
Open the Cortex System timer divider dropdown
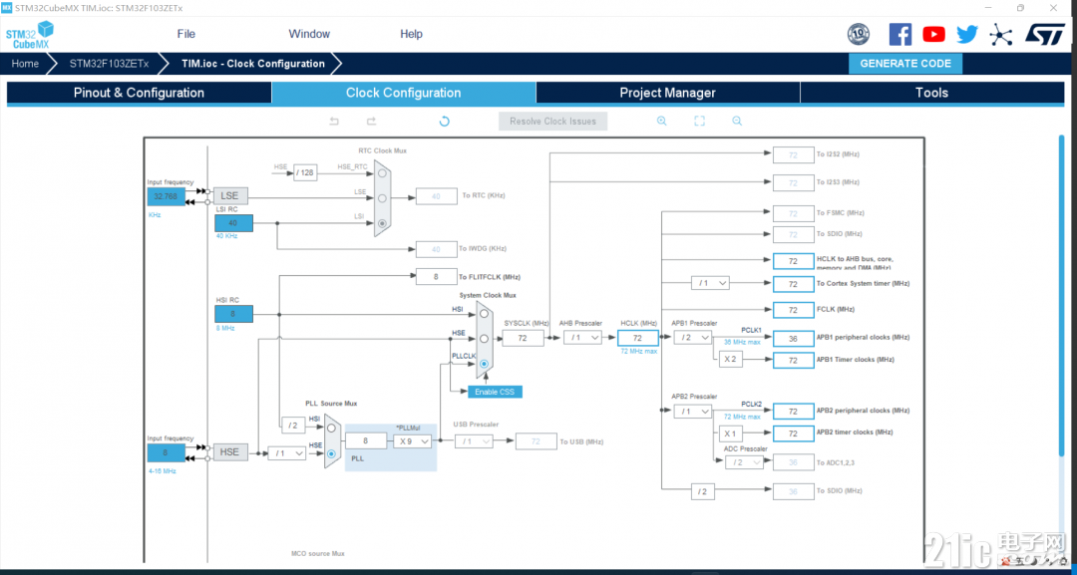710,283
